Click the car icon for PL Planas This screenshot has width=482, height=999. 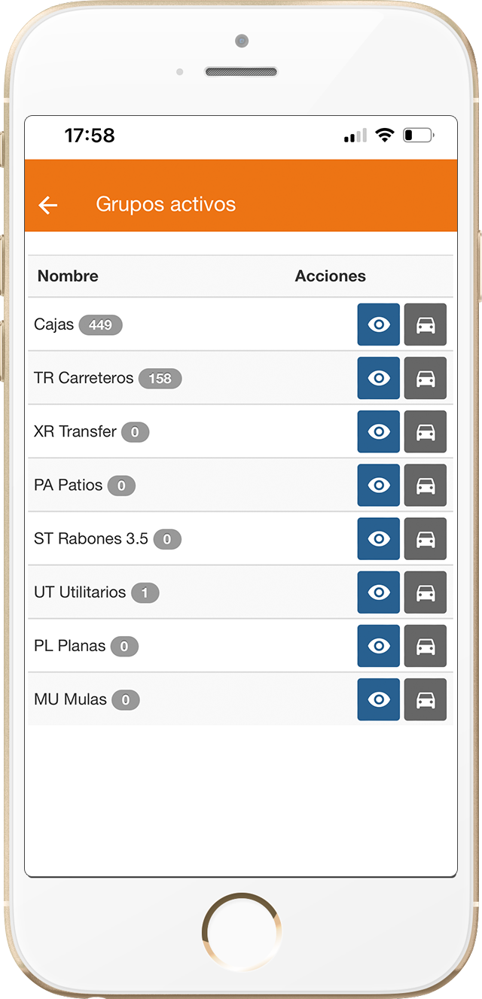point(426,646)
